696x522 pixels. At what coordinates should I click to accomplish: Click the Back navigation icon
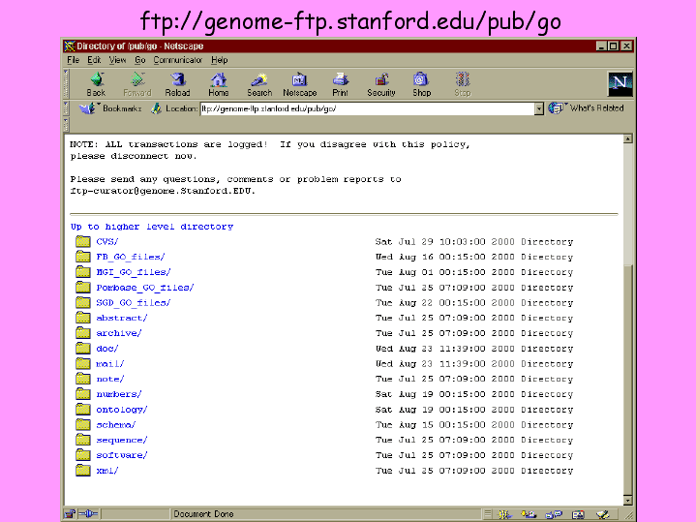(96, 83)
